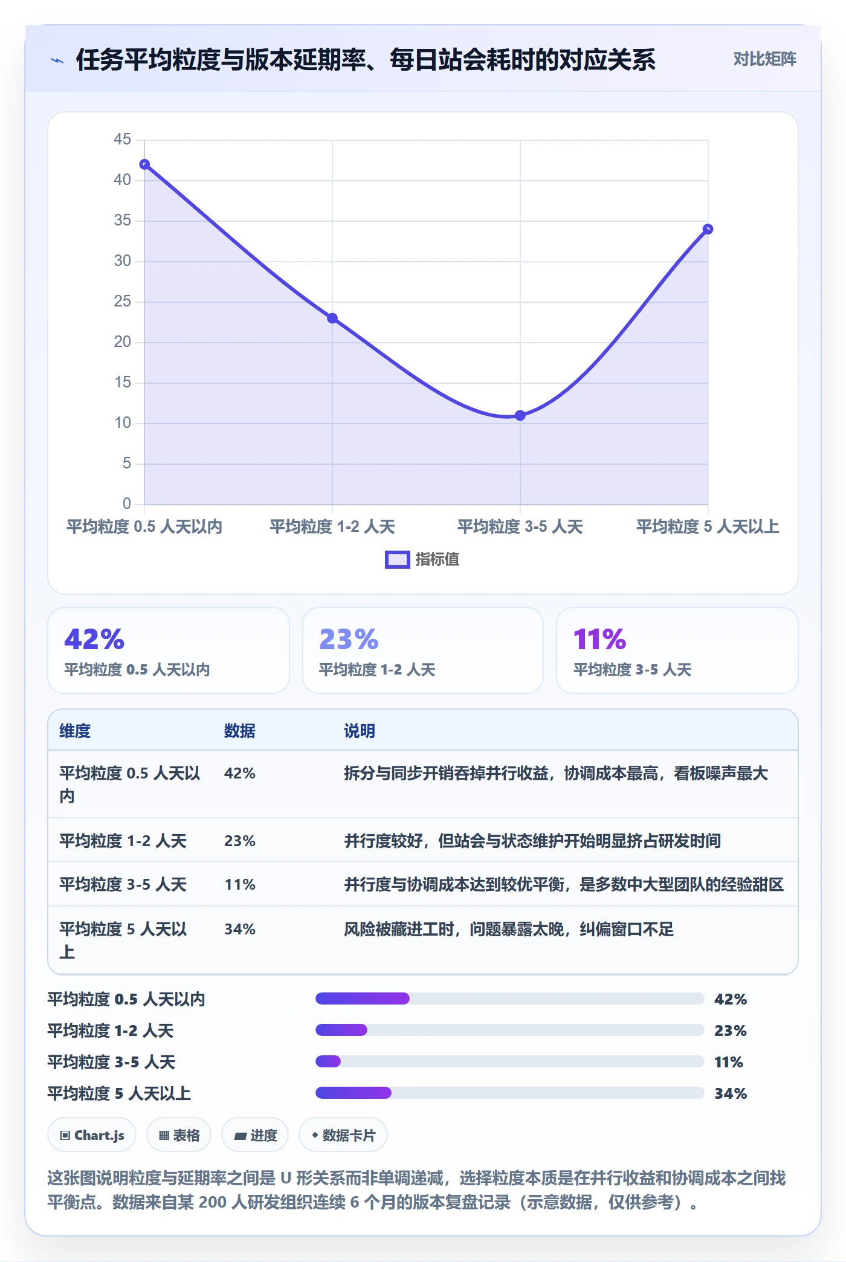Open the 42% data card

(x=169, y=650)
